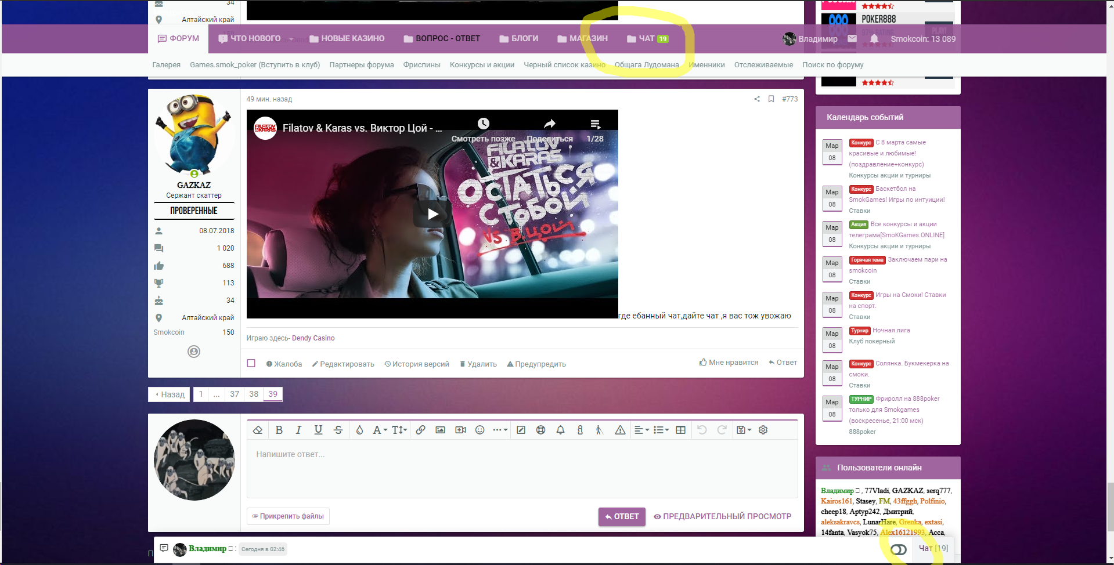Open Черный список казино sublink
The image size is (1114, 565).
(564, 65)
